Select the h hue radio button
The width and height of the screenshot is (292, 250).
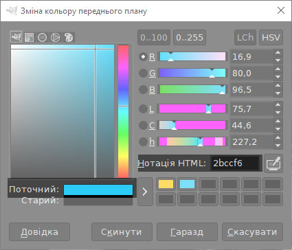click(143, 141)
